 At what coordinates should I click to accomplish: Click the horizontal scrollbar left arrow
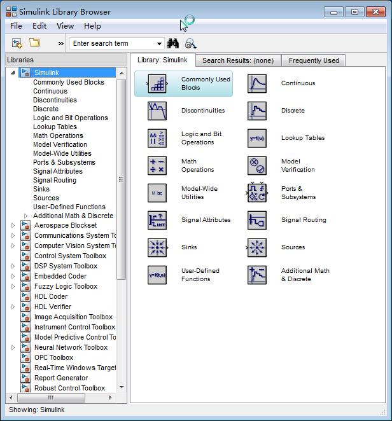(x=11, y=397)
